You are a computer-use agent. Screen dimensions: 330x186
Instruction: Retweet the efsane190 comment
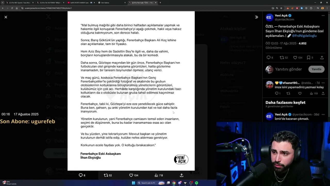pos(288,93)
